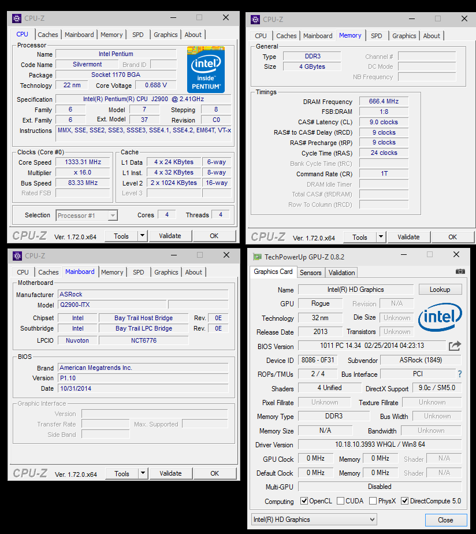Image resolution: width=476 pixels, height=534 pixels.
Task: Enable the CUDA checkbox
Action: (340, 501)
